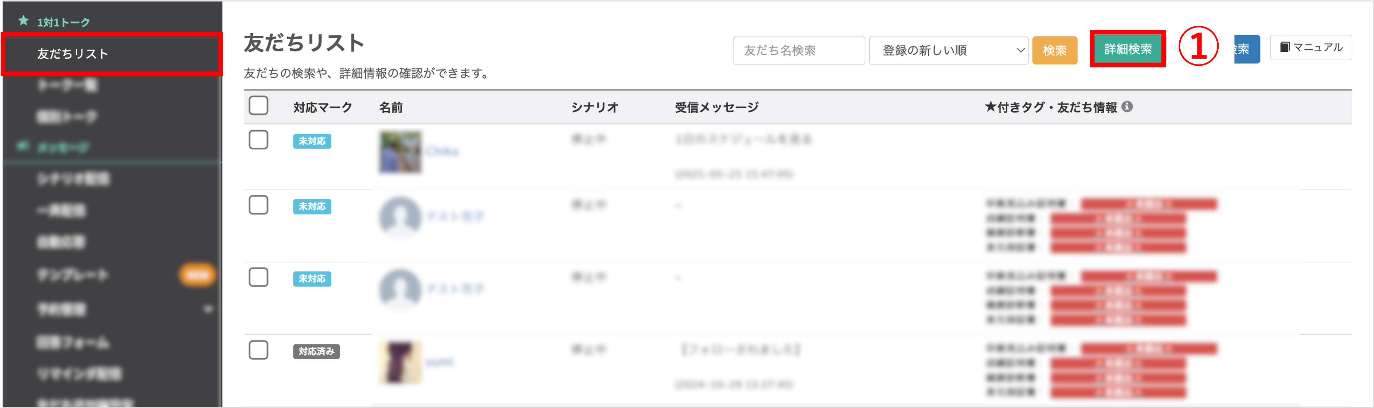Open the 登録の新しい順 sort dropdown
The width and height of the screenshot is (1374, 408).
coord(948,51)
